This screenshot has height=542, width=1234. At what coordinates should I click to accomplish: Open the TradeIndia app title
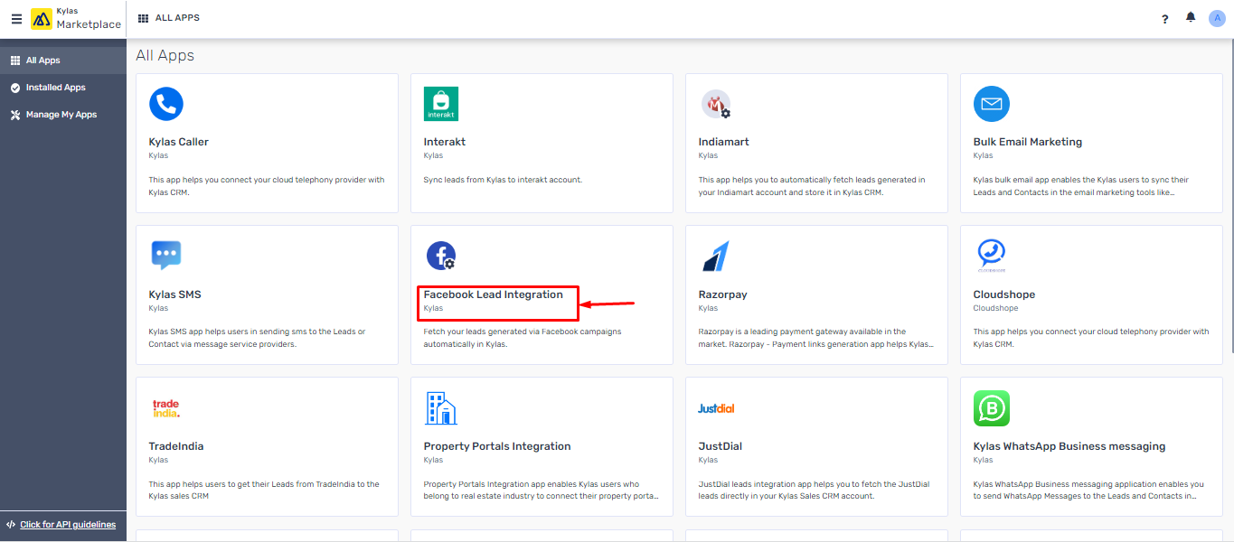[176, 446]
